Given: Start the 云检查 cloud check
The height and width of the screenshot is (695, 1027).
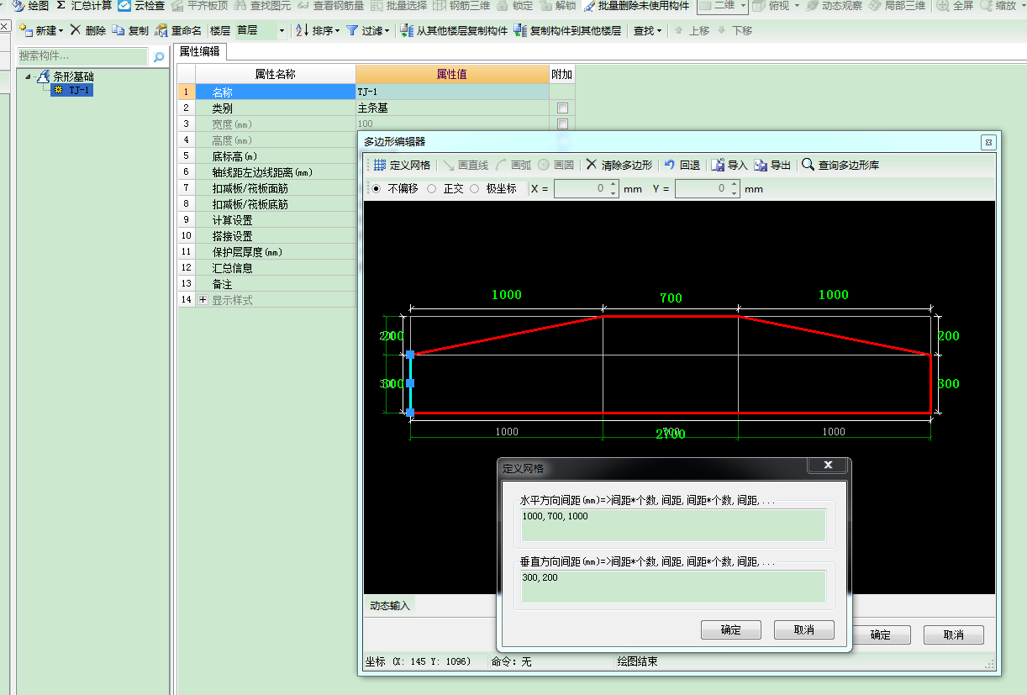Looking at the screenshot, I should pyautogui.click(x=141, y=6).
